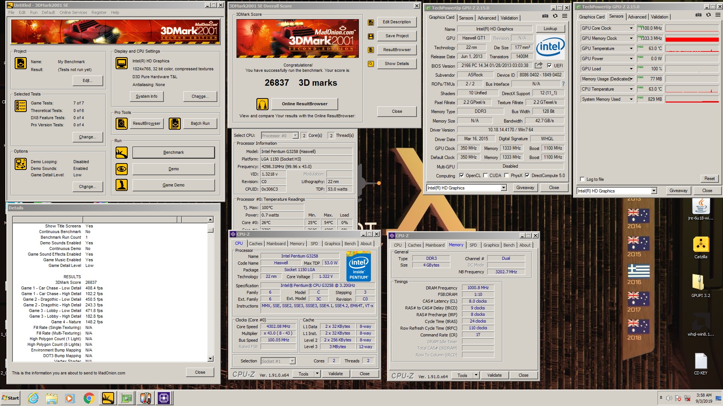Click the Benchmark run icon
The height and width of the screenshot is (406, 723).
click(x=122, y=153)
